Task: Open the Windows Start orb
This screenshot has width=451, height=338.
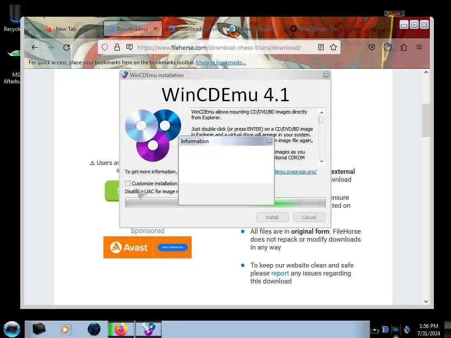Action: 11,329
